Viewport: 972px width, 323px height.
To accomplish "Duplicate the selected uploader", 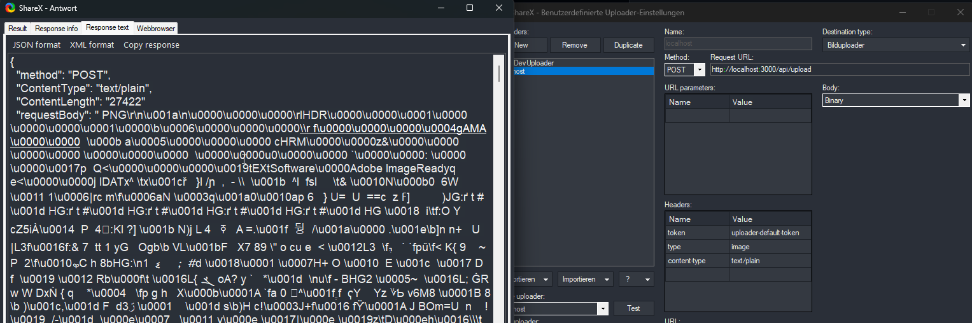I will click(628, 45).
